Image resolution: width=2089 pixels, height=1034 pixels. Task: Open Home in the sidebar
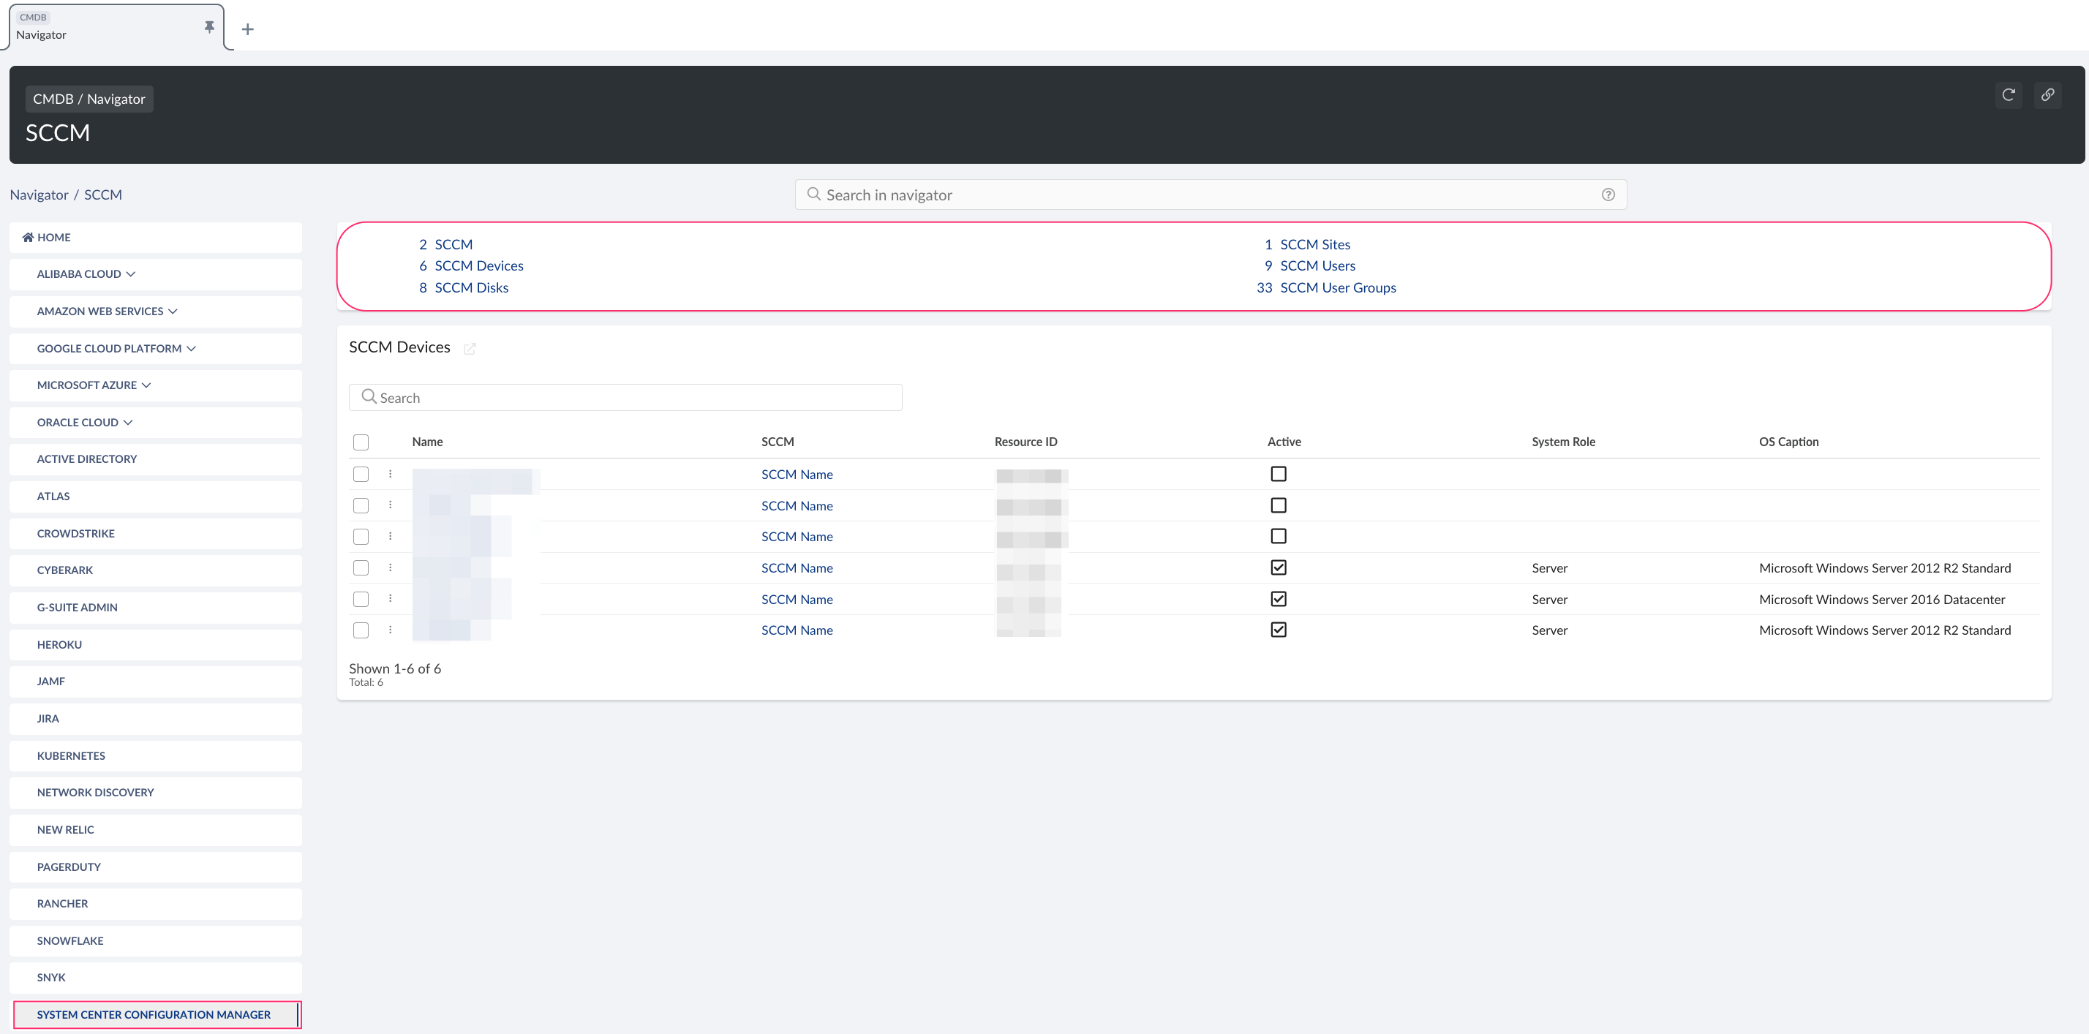coord(156,238)
